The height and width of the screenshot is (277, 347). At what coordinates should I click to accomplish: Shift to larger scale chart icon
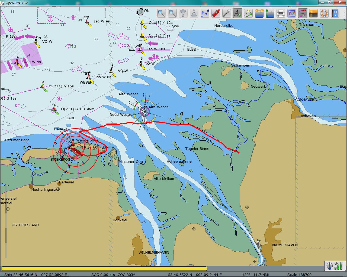tap(183, 13)
